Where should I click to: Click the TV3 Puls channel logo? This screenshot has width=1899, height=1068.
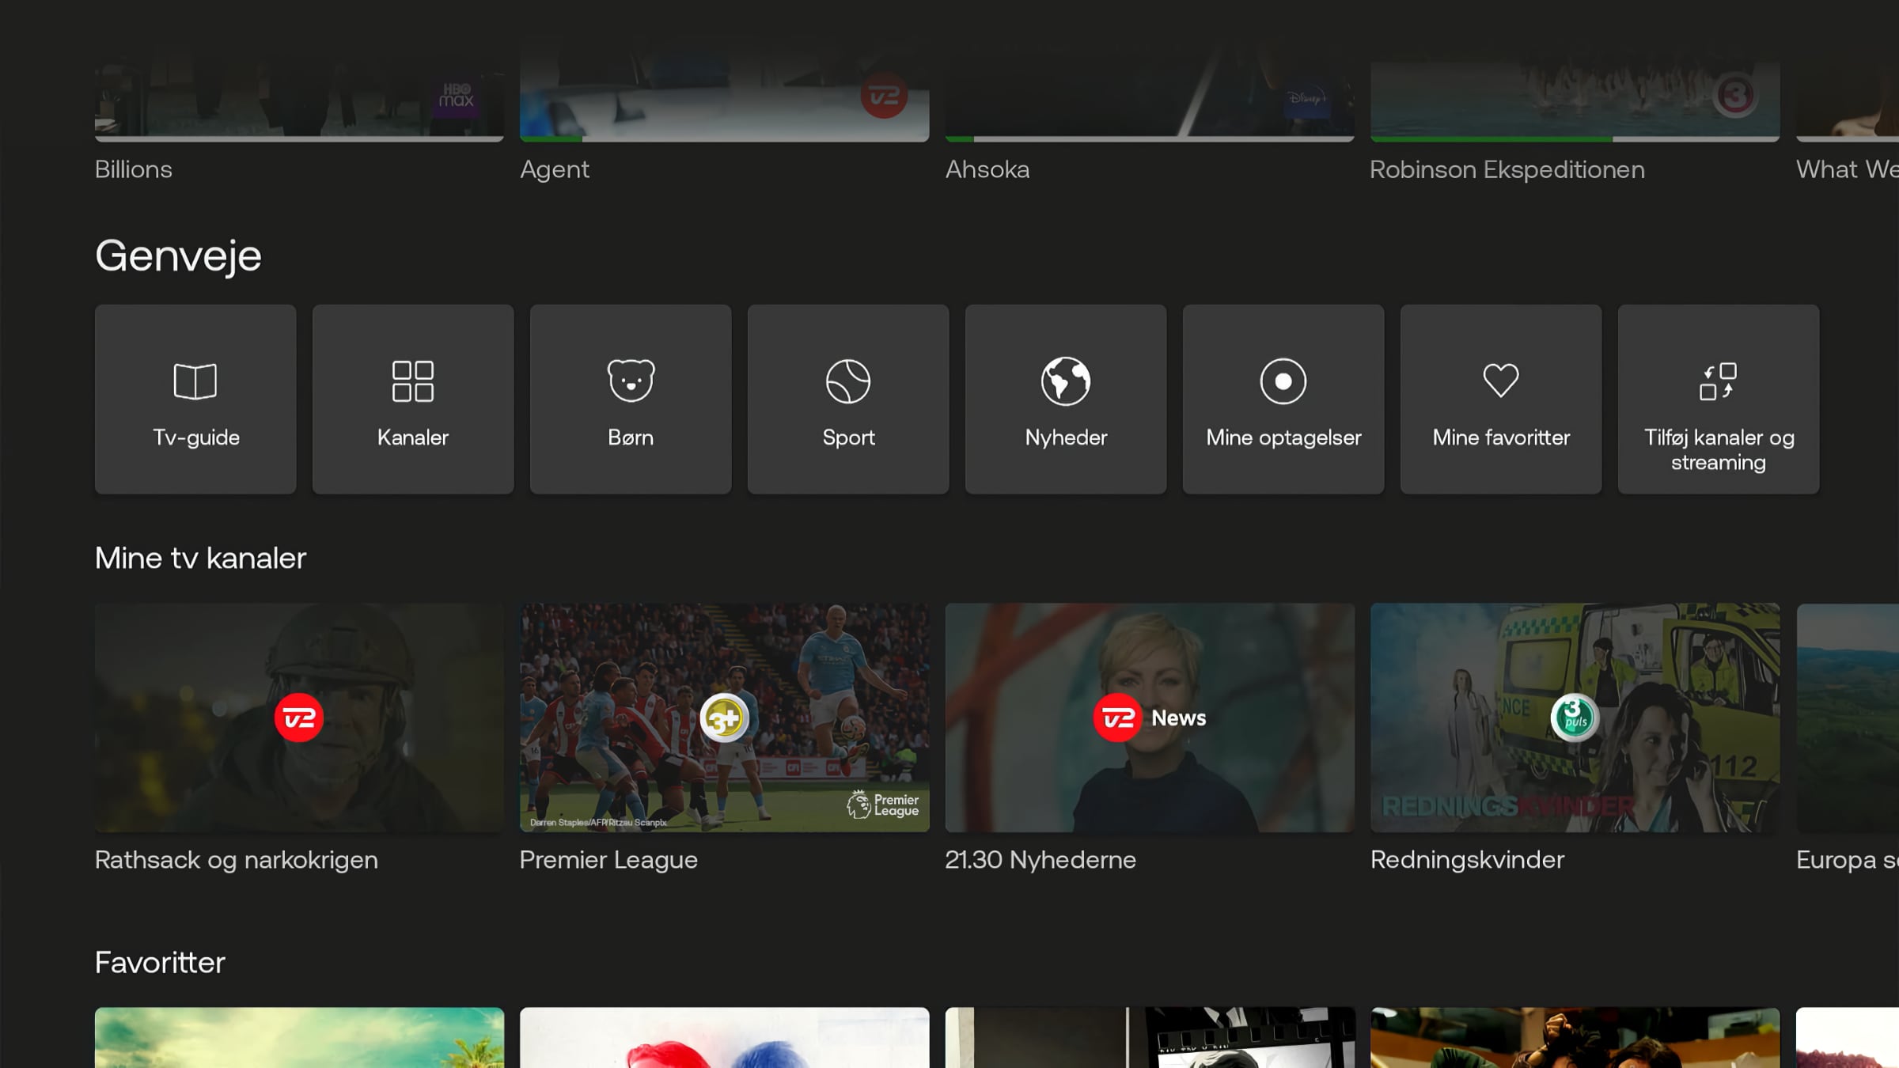(1574, 718)
